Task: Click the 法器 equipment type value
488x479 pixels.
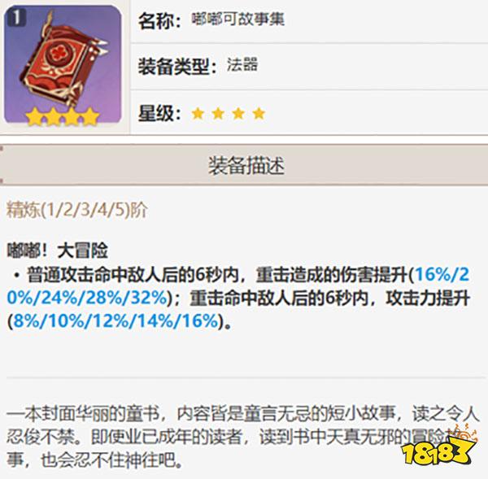Action: pyautogui.click(x=242, y=65)
